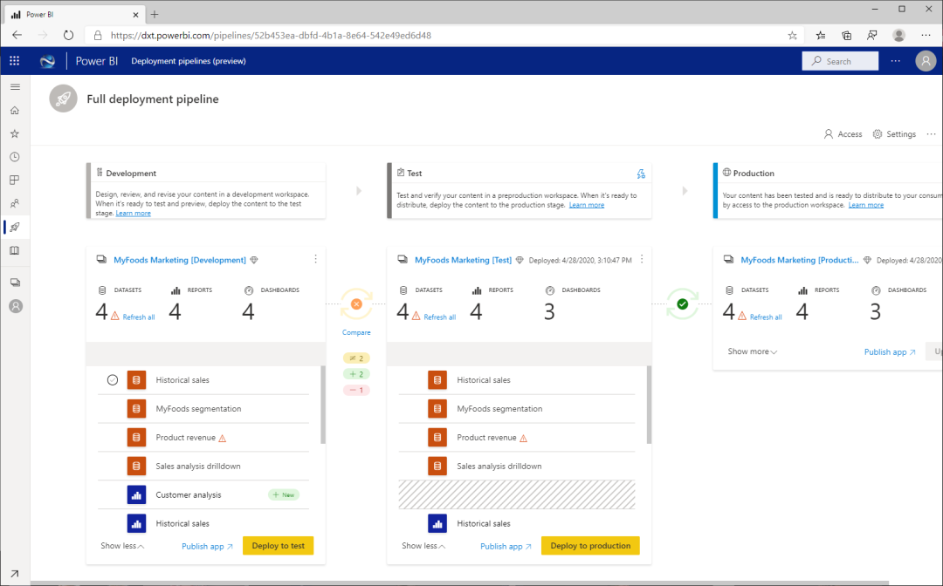
Task: Open a new browser tab
Action: coord(155,15)
